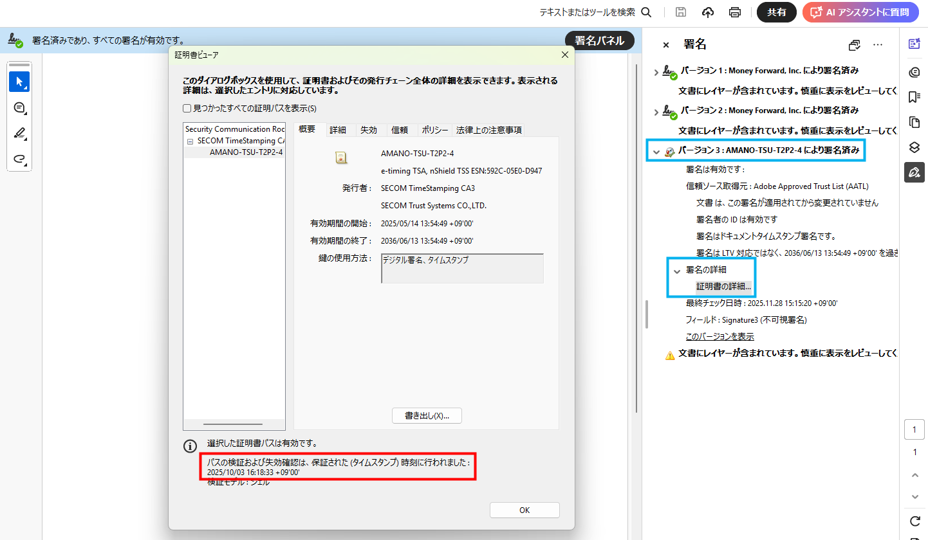
Task: Collapse the SECOM TimeStamping CA tree node
Action: pyautogui.click(x=190, y=141)
